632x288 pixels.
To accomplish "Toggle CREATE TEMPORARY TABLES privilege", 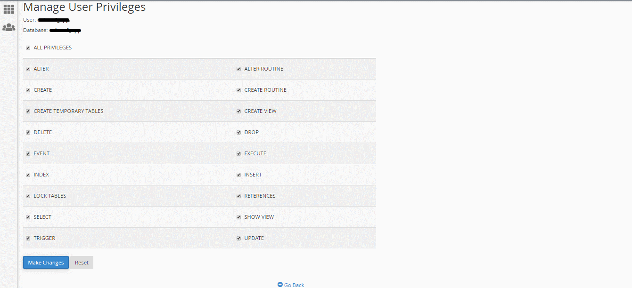I will pyautogui.click(x=28, y=111).
